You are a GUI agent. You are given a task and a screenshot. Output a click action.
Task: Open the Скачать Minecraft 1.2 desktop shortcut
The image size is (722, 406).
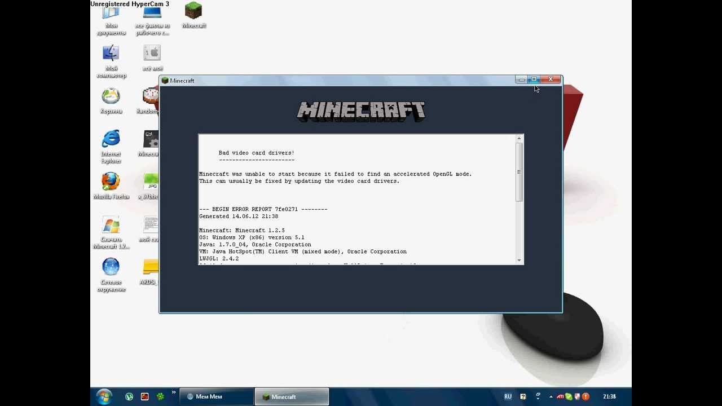point(111,233)
